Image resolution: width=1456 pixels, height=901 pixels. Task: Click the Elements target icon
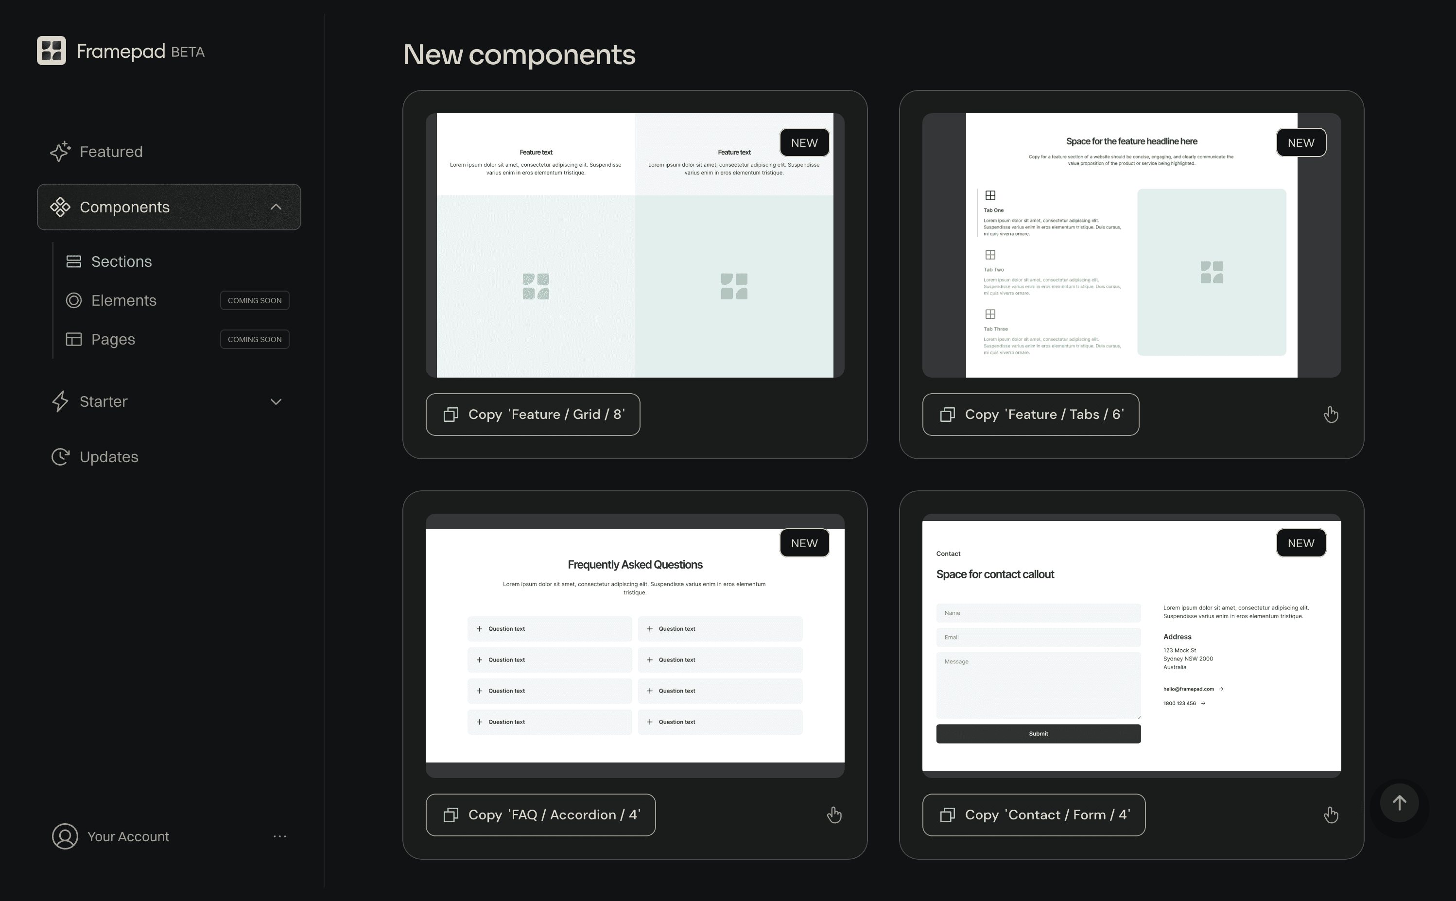pos(74,300)
